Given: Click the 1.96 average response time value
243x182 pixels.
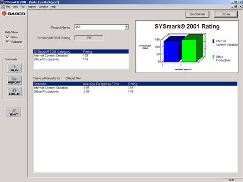Looking at the screenshot, I should [x=87, y=88].
